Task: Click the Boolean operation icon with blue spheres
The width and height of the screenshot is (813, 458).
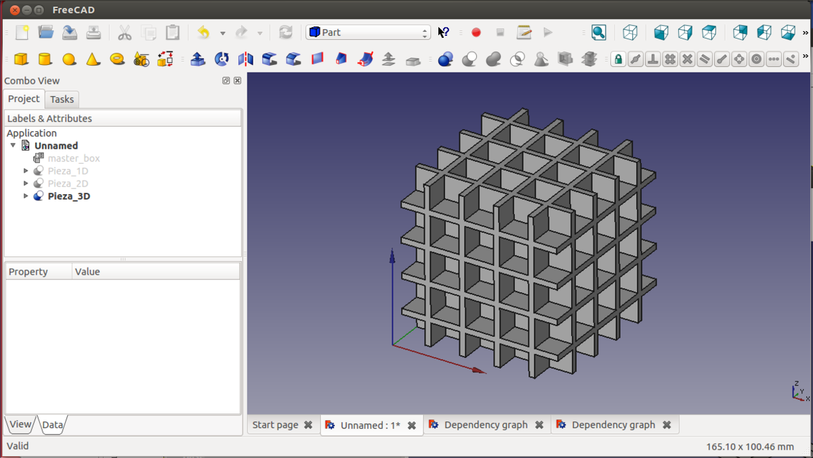Action: [x=445, y=60]
